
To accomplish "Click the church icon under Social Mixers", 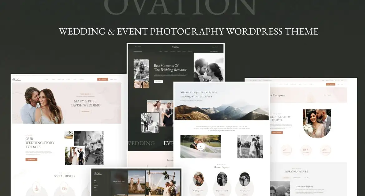I will [x=36, y=188].
